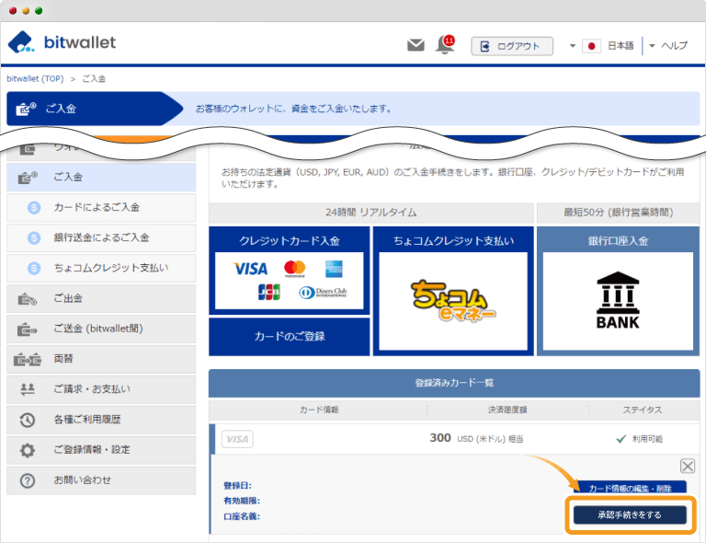Click the American Express logo

[334, 269]
